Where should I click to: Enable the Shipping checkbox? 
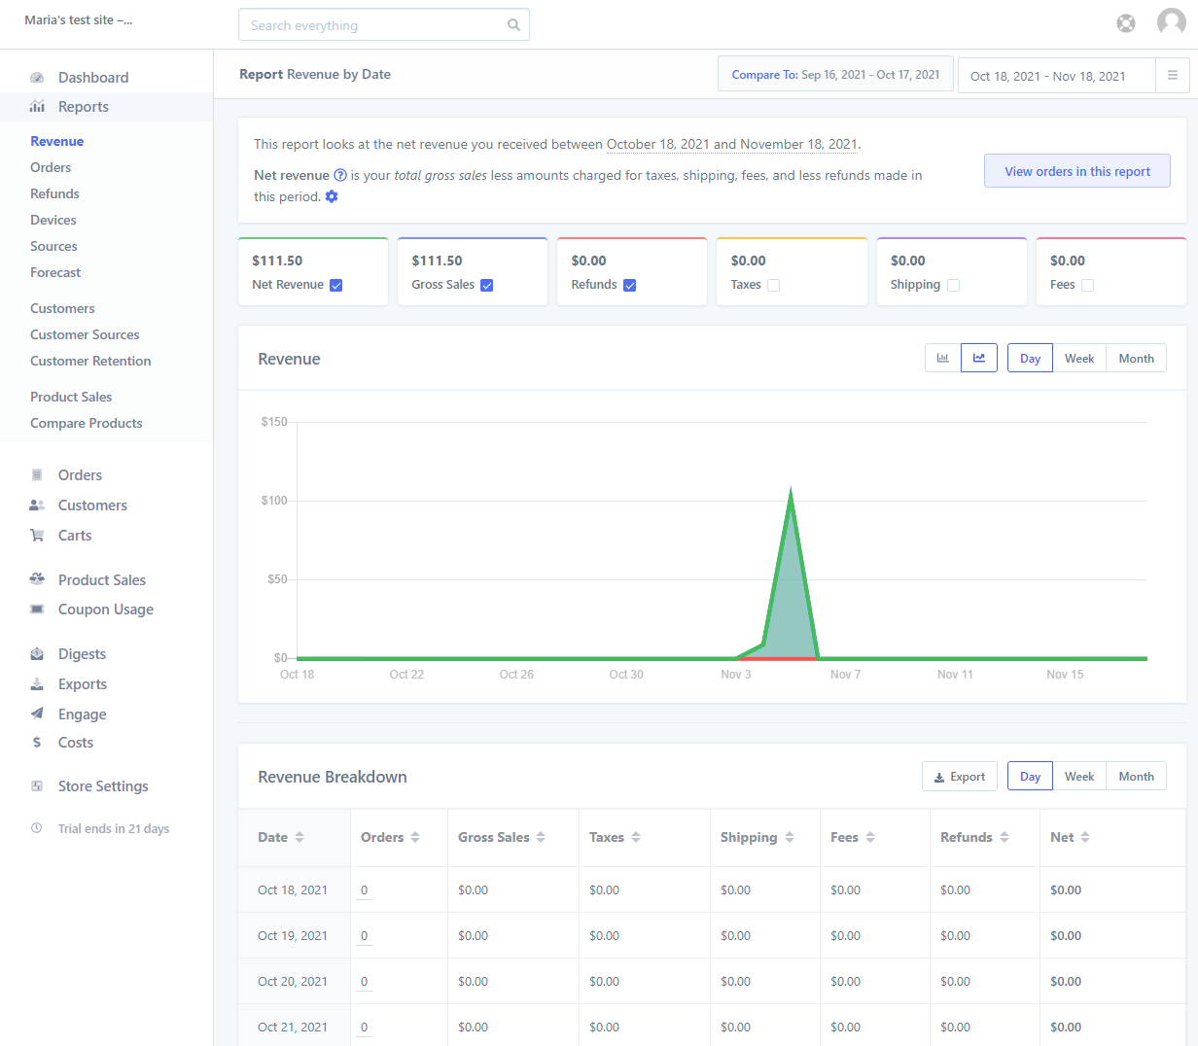pos(953,285)
